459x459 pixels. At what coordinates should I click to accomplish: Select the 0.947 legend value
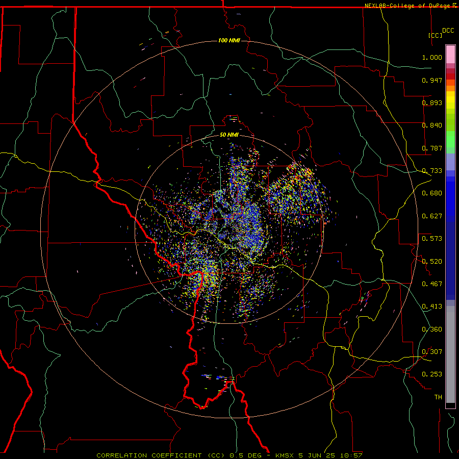pyautogui.click(x=432, y=80)
